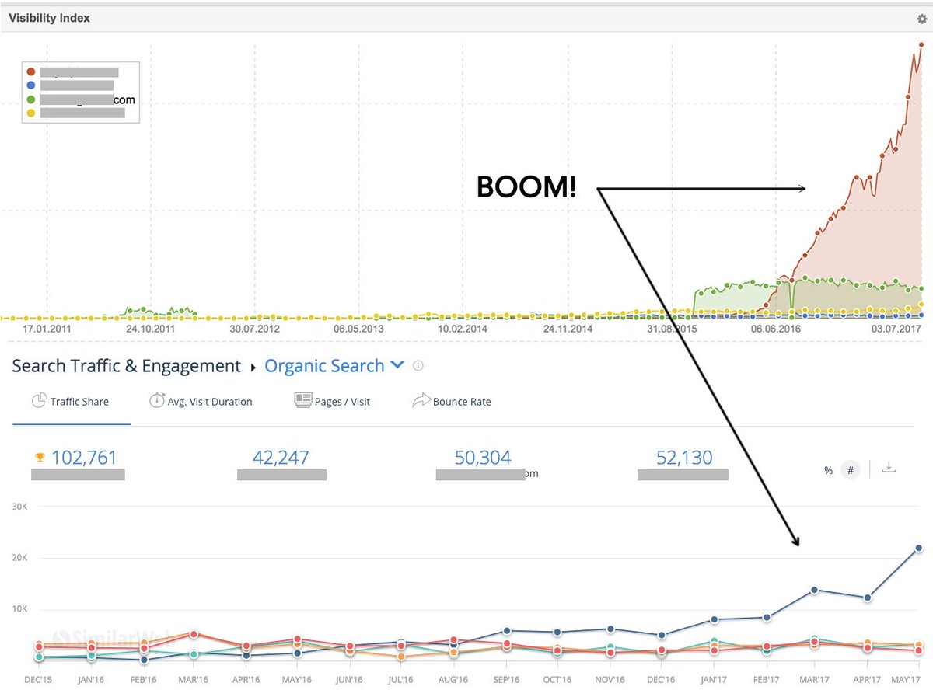933x697 pixels.
Task: Click the 03.07.2017 date label
Action: (896, 329)
